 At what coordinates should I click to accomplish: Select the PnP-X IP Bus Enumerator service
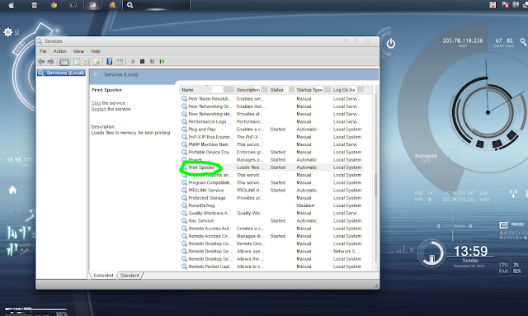coord(271,137)
